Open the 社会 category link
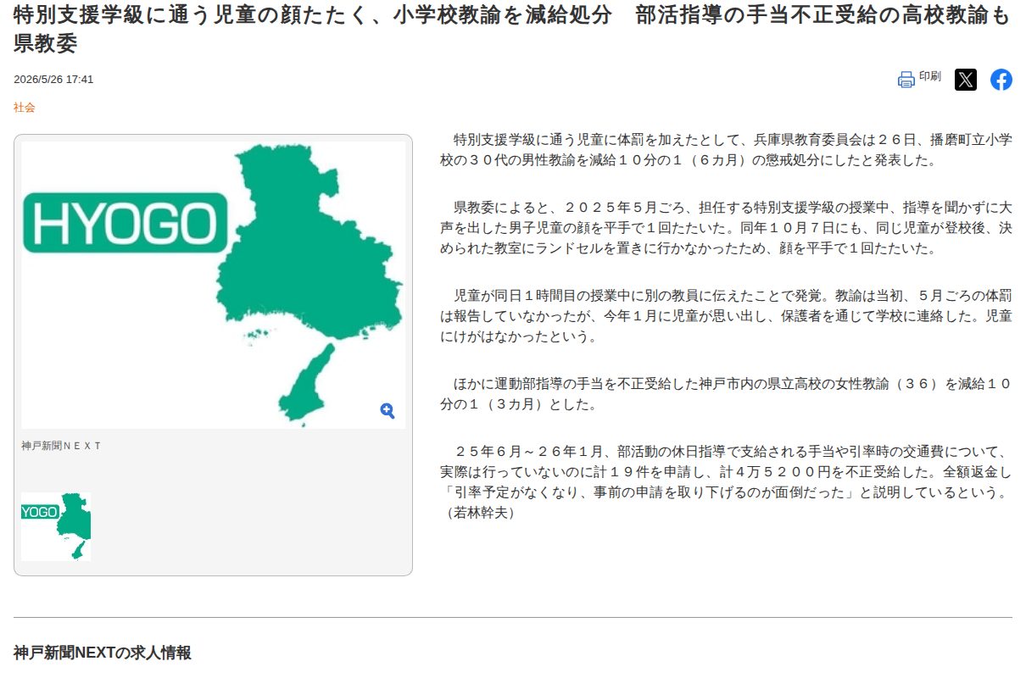The image size is (1026, 678). 25,108
